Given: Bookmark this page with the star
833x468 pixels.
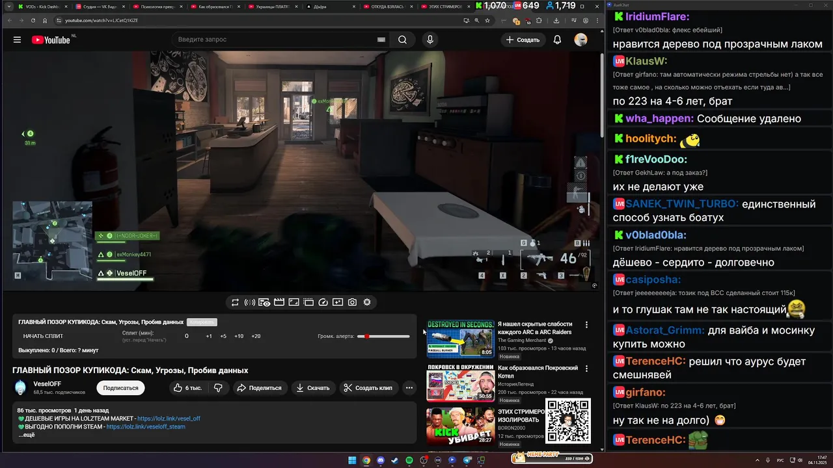Looking at the screenshot, I should [489, 20].
